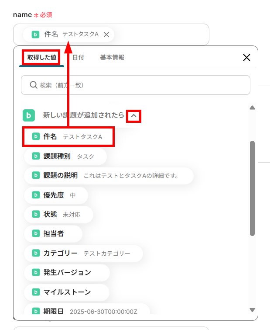The width and height of the screenshot is (270, 330).
Task: Close the value picker popup
Action: [x=246, y=57]
